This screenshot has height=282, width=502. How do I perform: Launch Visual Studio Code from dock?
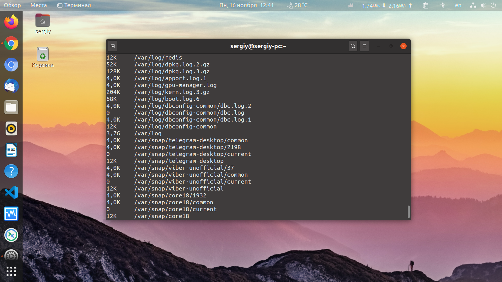click(11, 192)
